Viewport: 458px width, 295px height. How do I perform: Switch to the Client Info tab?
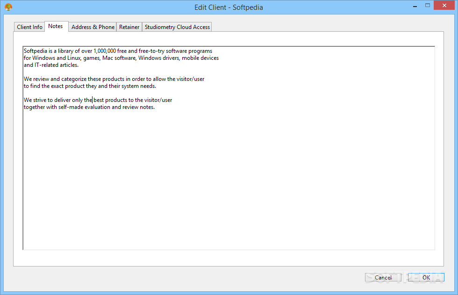coord(29,27)
